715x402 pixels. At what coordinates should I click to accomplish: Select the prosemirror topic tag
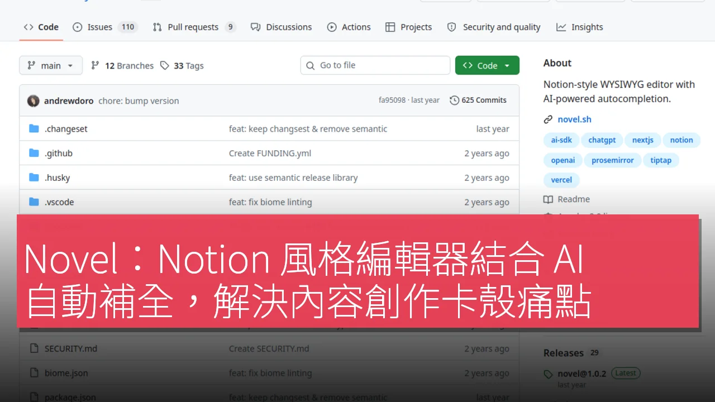click(x=612, y=160)
